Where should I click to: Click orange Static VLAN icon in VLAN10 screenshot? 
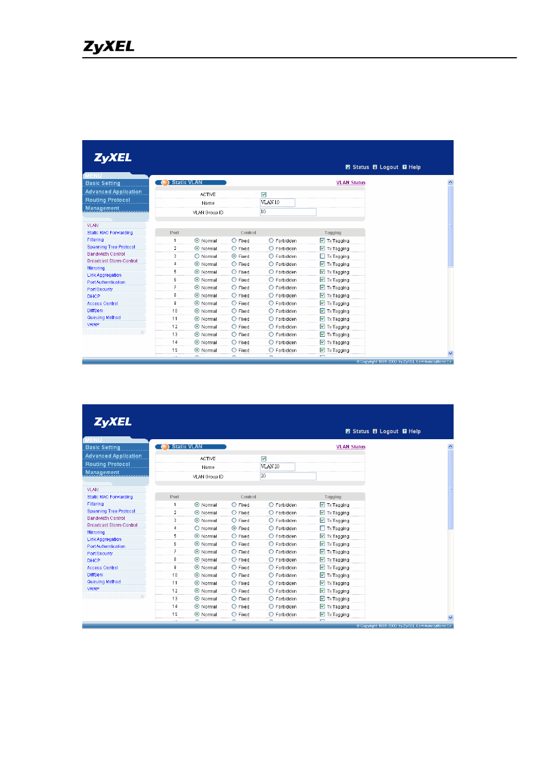(165, 183)
